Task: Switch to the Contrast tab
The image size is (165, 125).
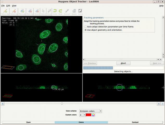Action: 135,122
